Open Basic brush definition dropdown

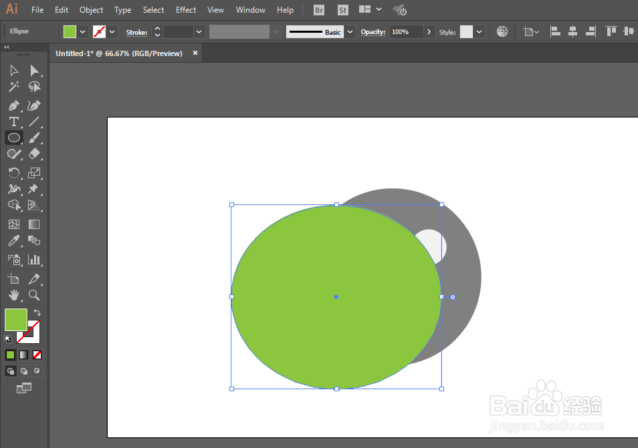[x=350, y=31]
